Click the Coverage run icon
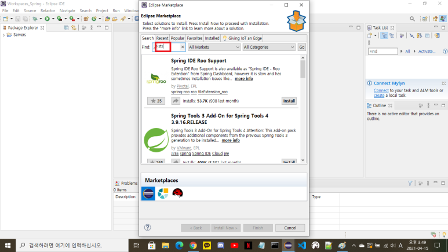This screenshot has height=252, width=448. pyautogui.click(x=60, y=19)
